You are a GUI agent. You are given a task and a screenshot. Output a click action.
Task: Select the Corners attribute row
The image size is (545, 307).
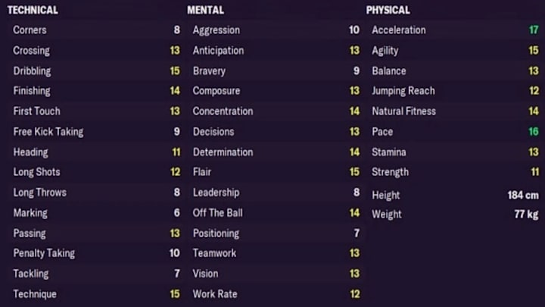(x=96, y=30)
